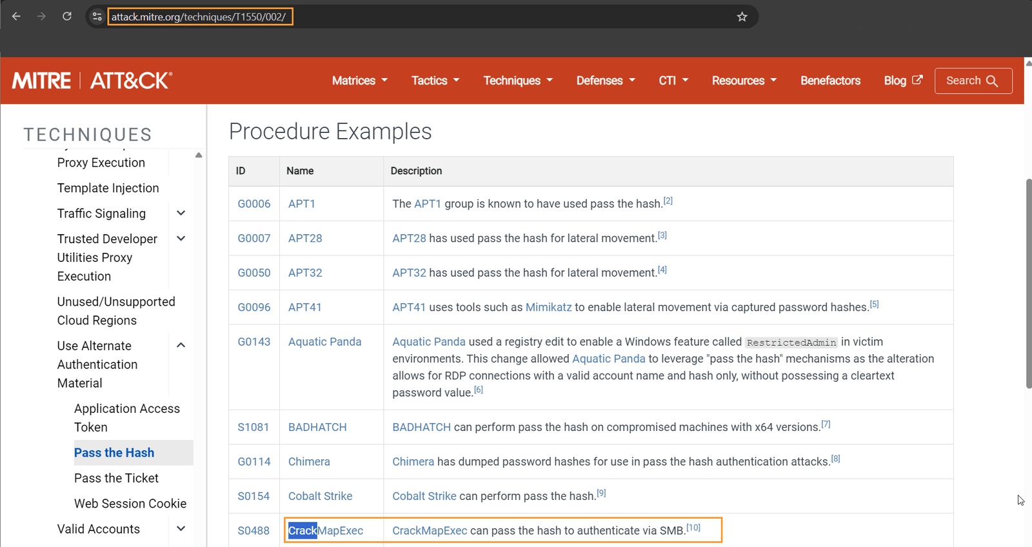Open APT28 in the Name column
This screenshot has height=547, width=1032.
click(305, 238)
